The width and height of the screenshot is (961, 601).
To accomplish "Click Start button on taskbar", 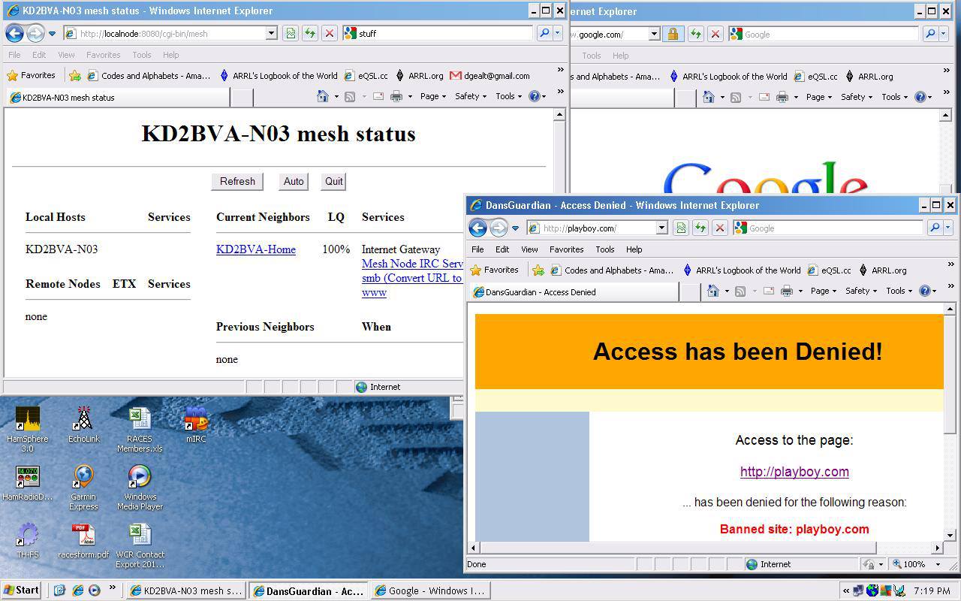I will pyautogui.click(x=21, y=590).
